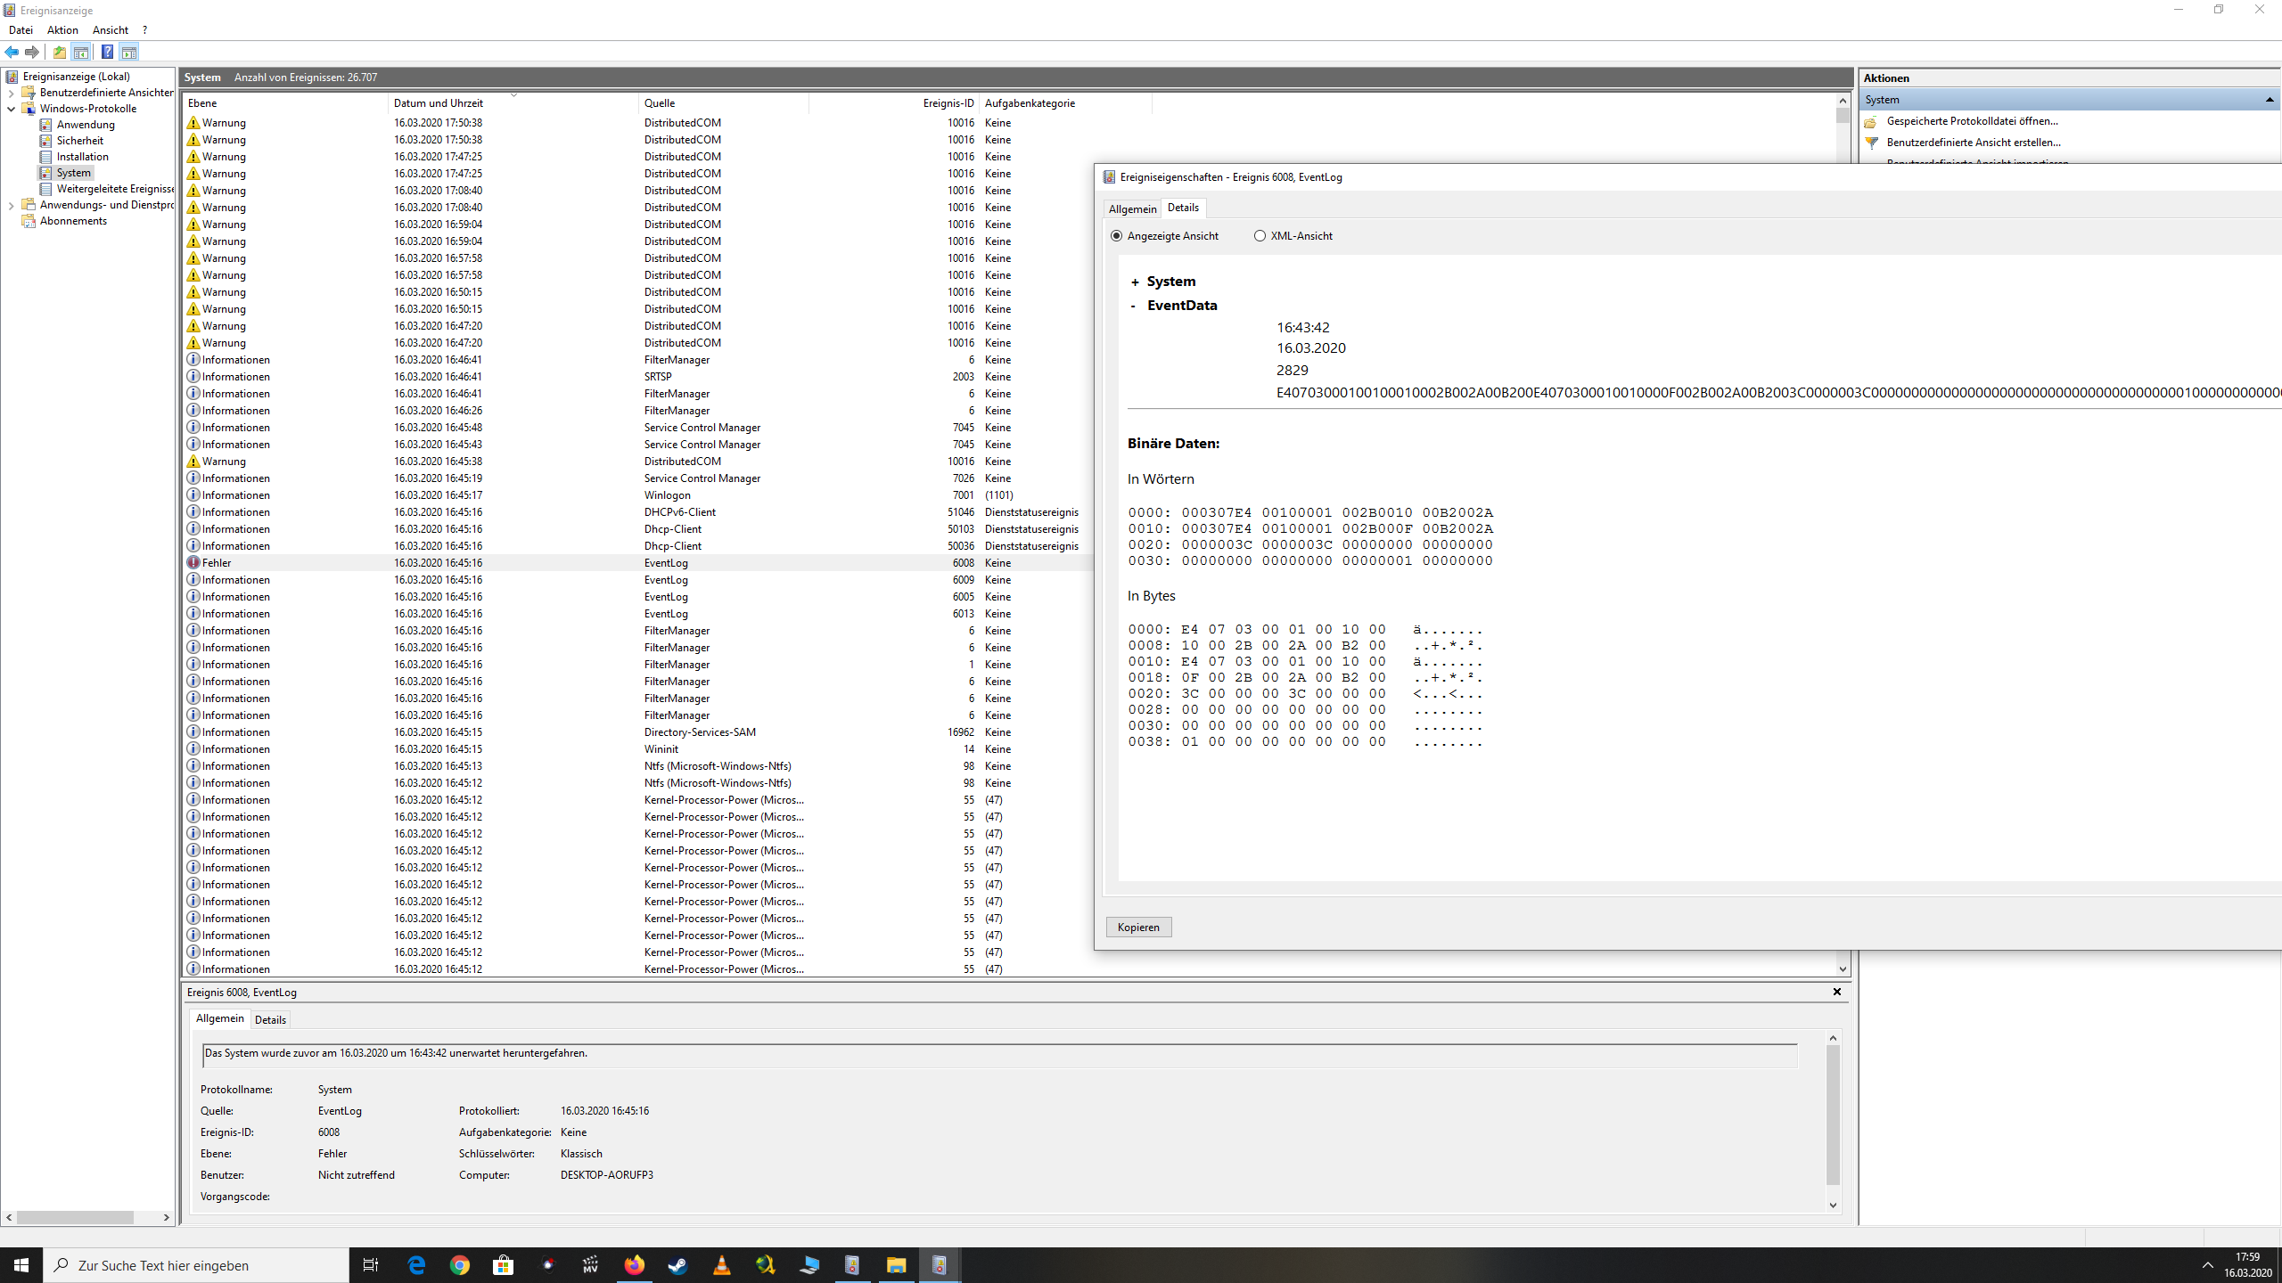Click the Steam icon in taskbar
The width and height of the screenshot is (2282, 1283).
point(677,1265)
